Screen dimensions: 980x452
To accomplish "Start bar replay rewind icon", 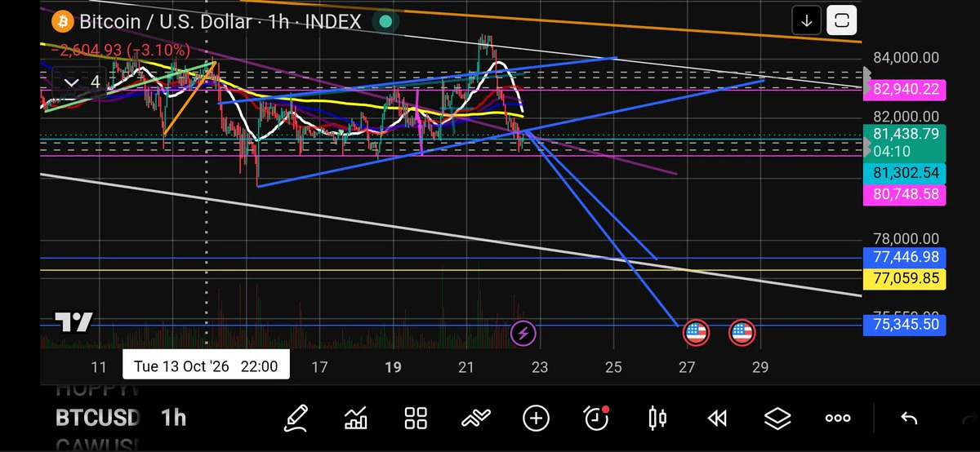I will click(x=717, y=419).
